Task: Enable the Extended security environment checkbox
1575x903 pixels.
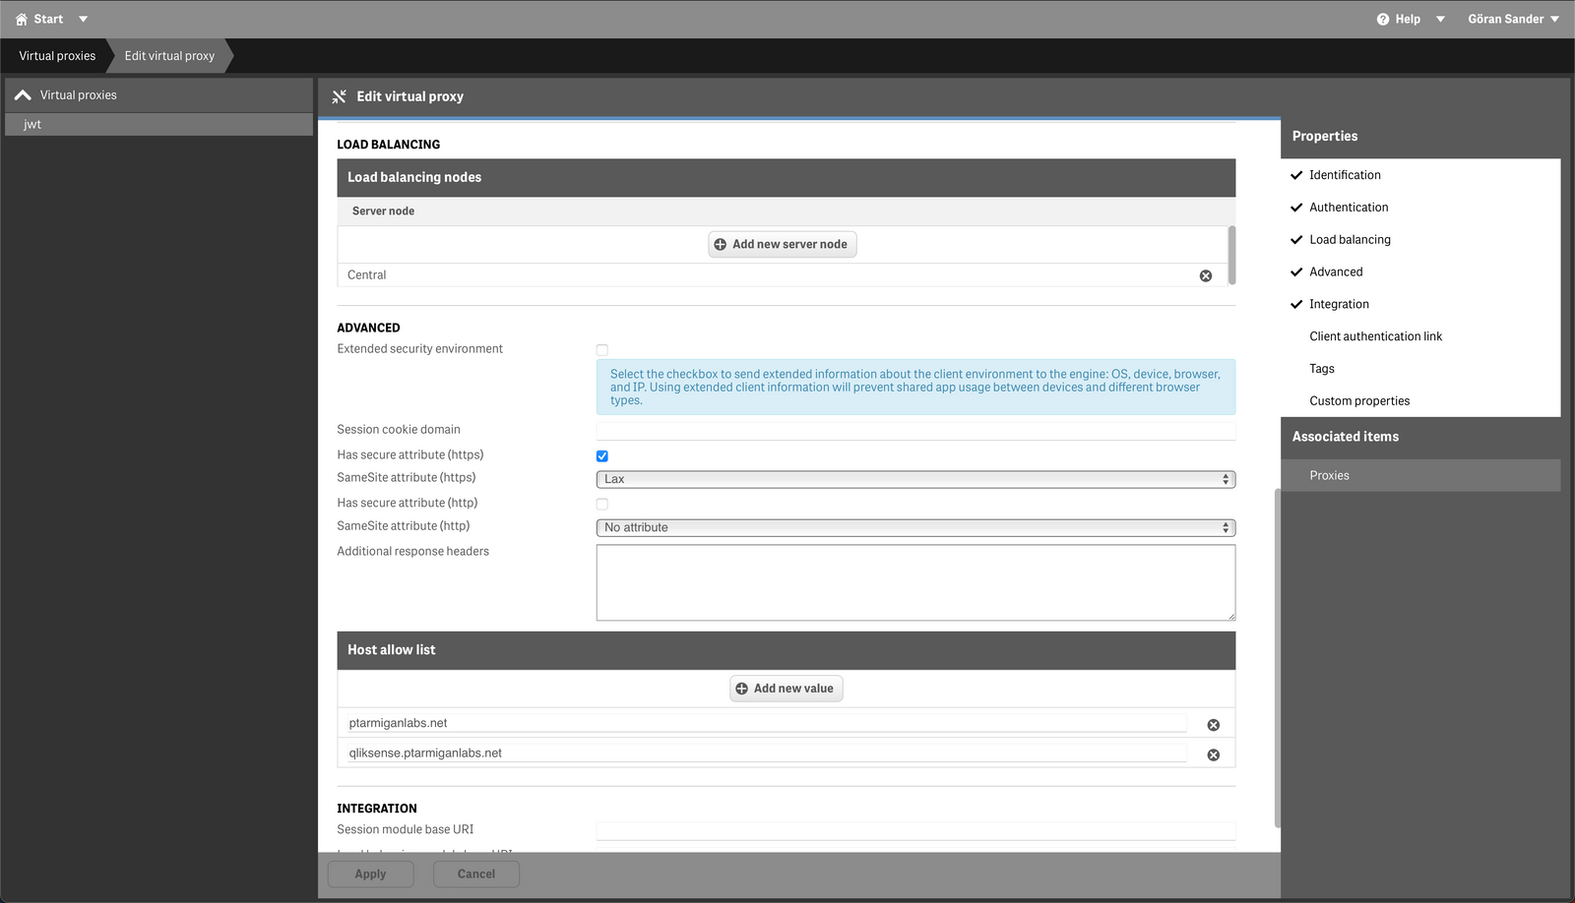Action: pyautogui.click(x=601, y=349)
